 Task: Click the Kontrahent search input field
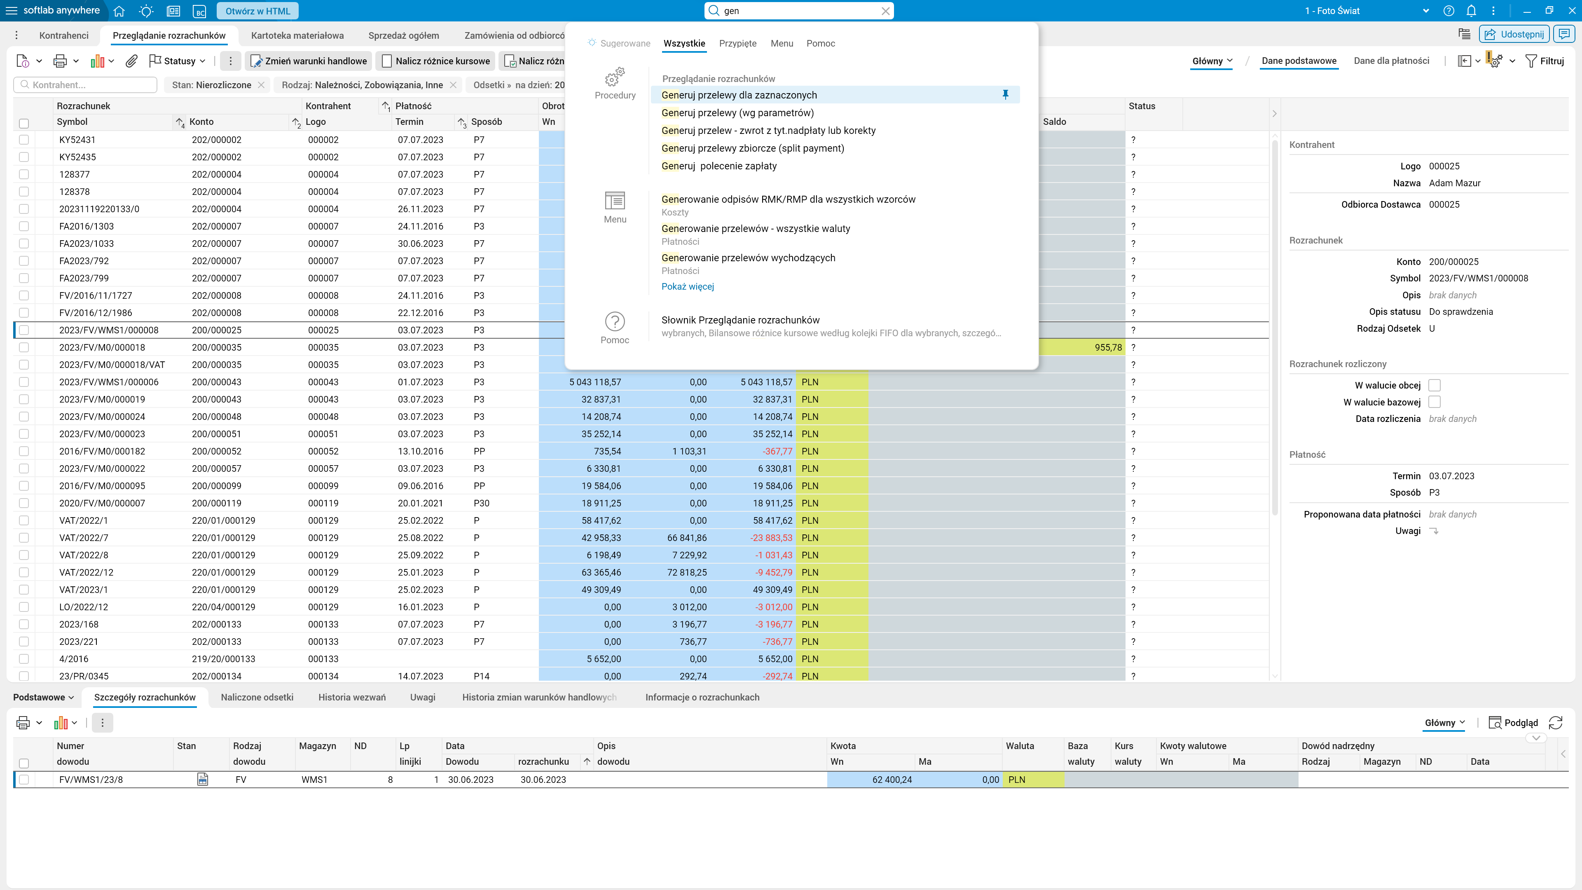click(x=86, y=85)
